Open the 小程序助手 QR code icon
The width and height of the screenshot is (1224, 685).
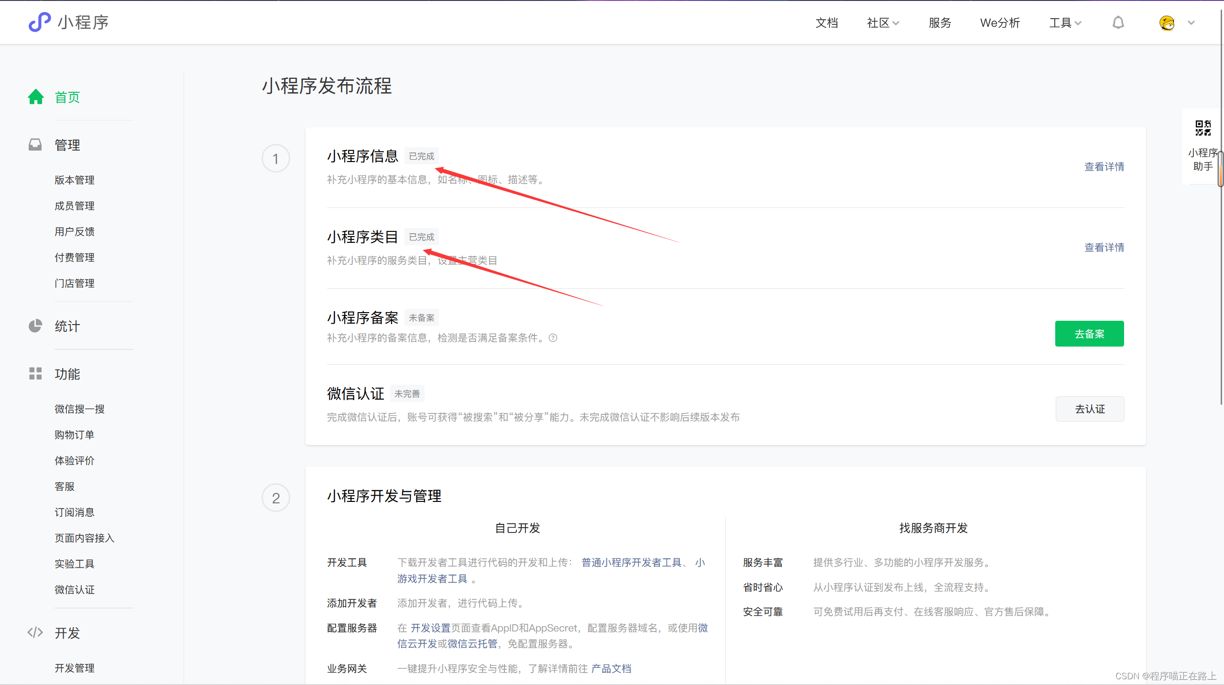(1203, 128)
